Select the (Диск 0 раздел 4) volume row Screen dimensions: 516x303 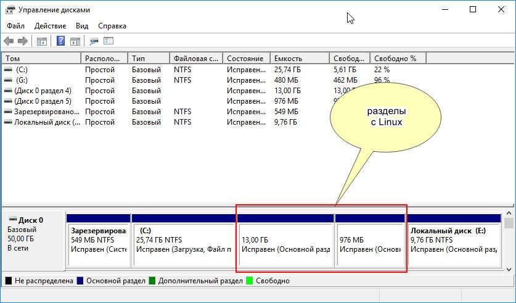(43, 91)
